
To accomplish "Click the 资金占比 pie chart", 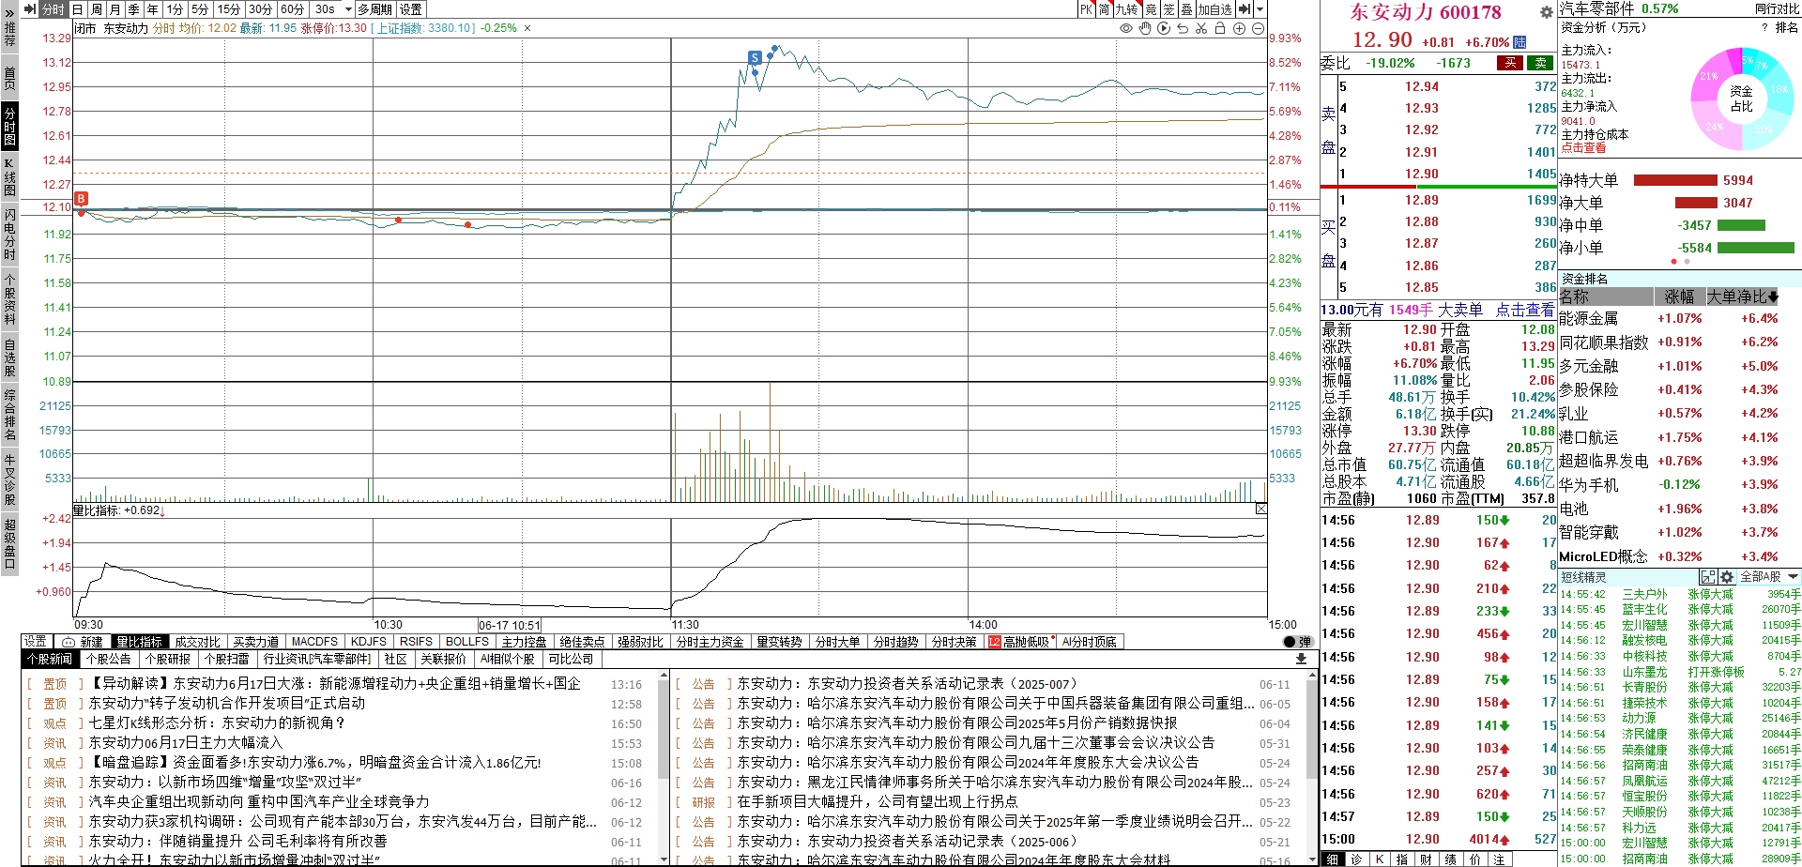I will [x=1741, y=99].
